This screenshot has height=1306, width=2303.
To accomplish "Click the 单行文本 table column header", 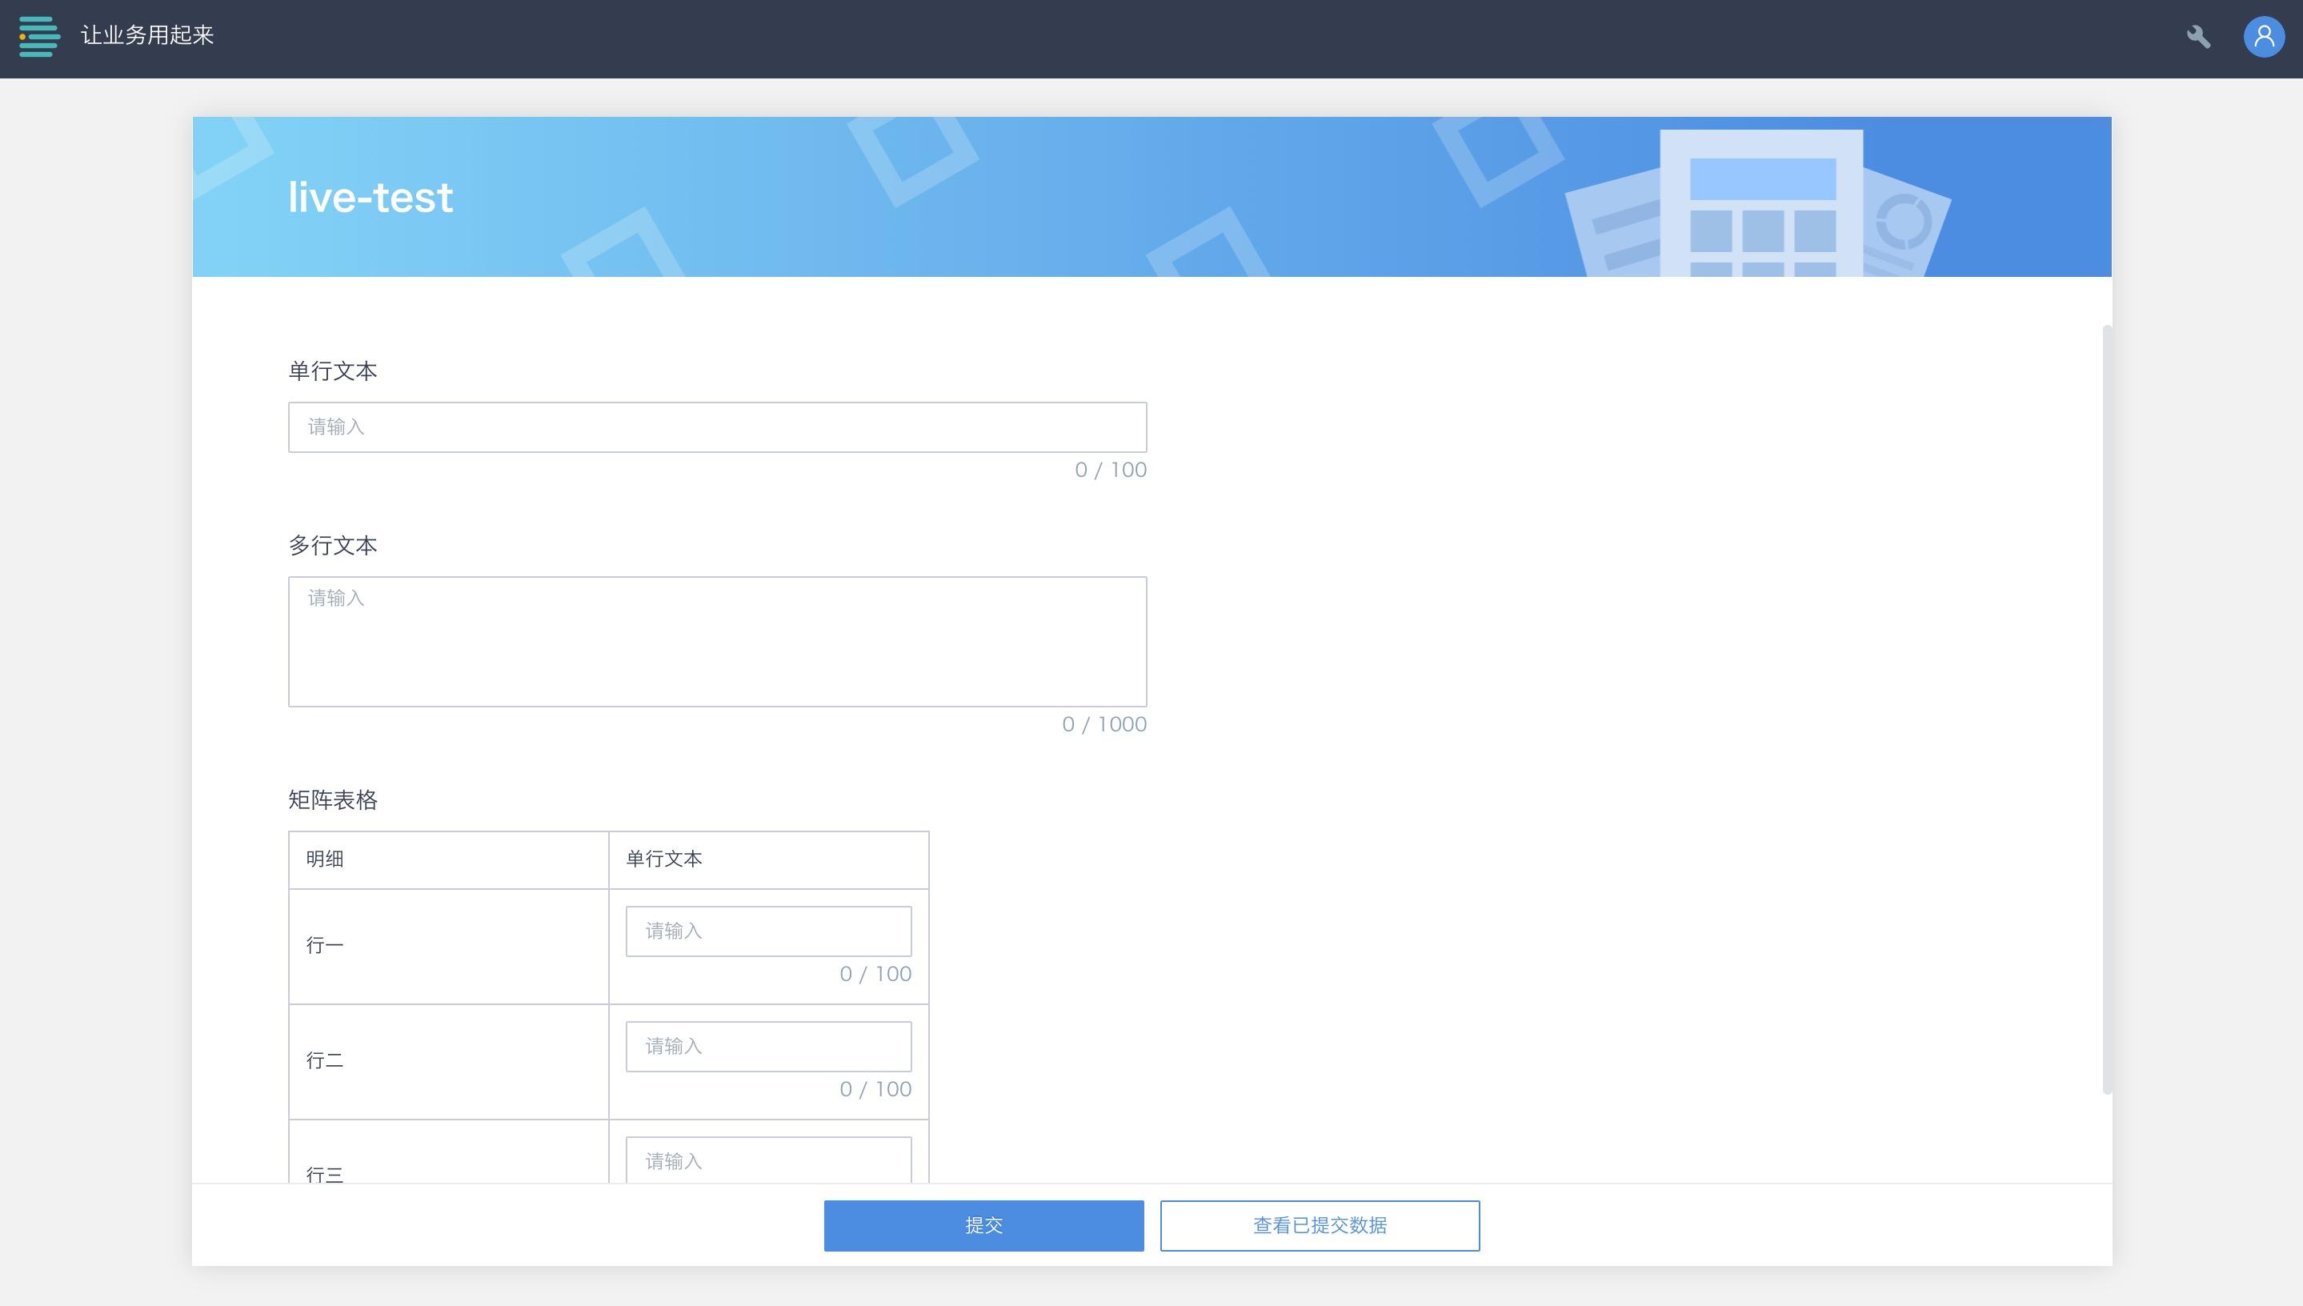I will [663, 859].
